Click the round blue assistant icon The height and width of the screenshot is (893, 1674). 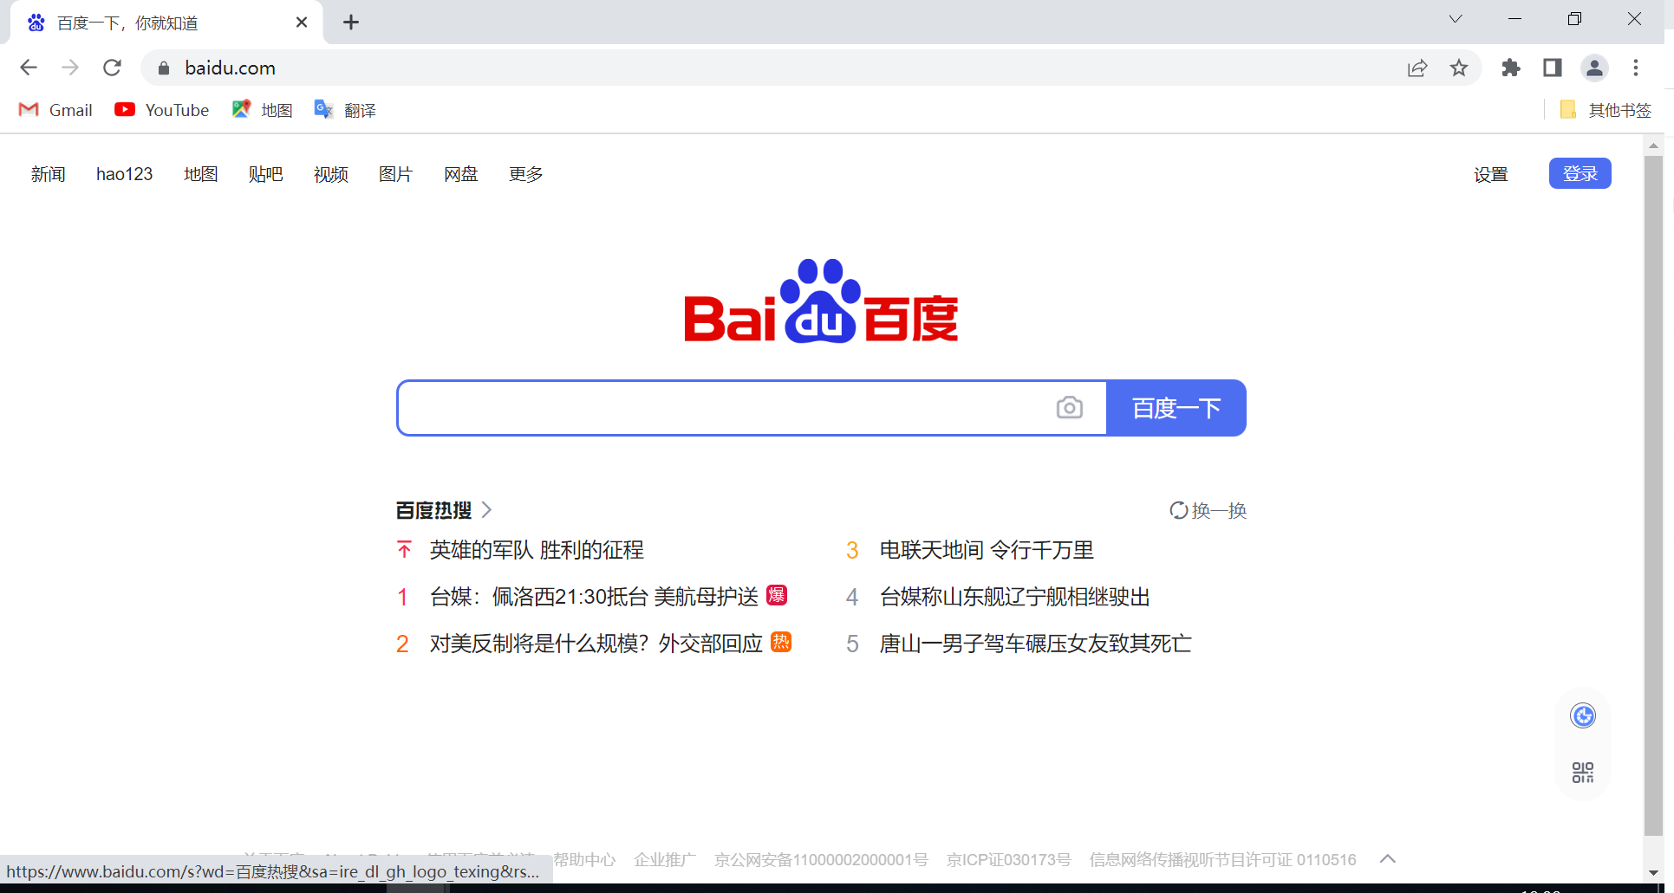[x=1583, y=716]
